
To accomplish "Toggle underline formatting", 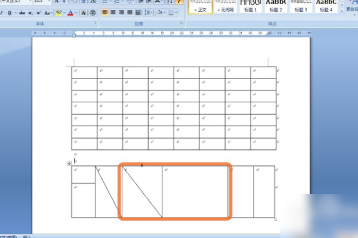I will tap(10, 13).
